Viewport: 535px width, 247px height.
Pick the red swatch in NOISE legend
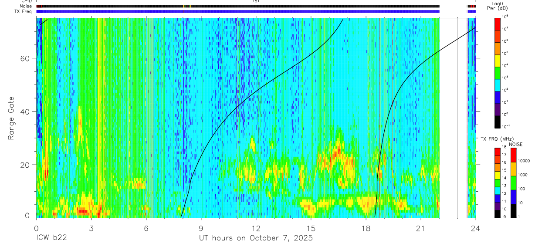pos(513,155)
